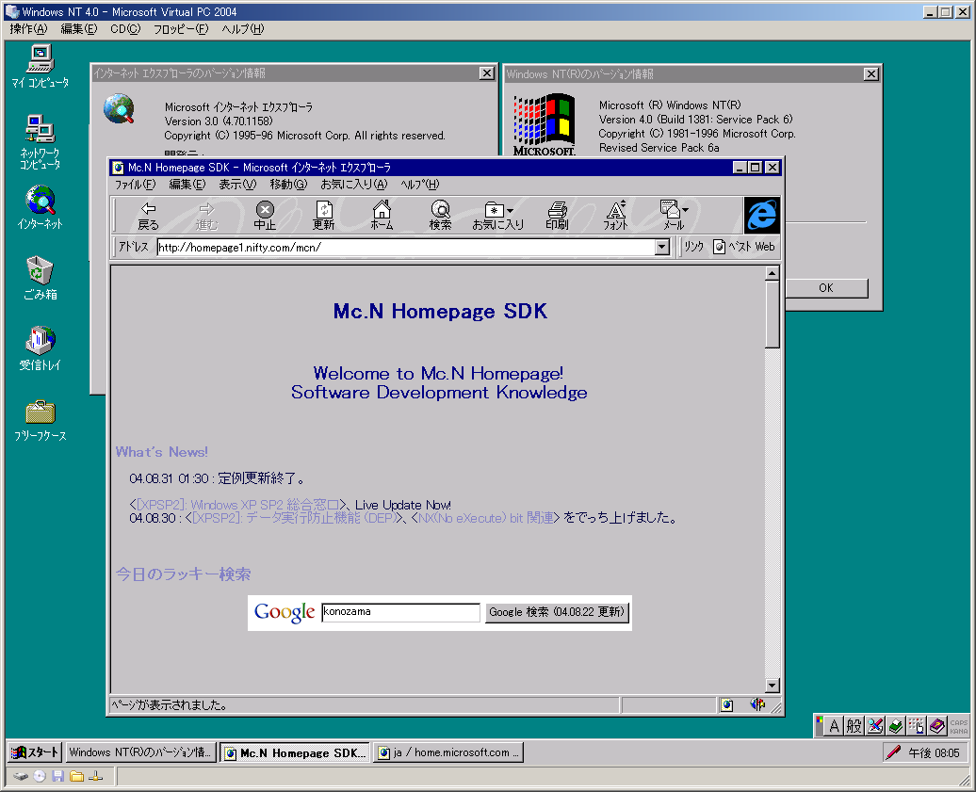The image size is (976, 792).
Task: Open the File (ファイル) menu in Internet Explorer
Action: tap(134, 185)
